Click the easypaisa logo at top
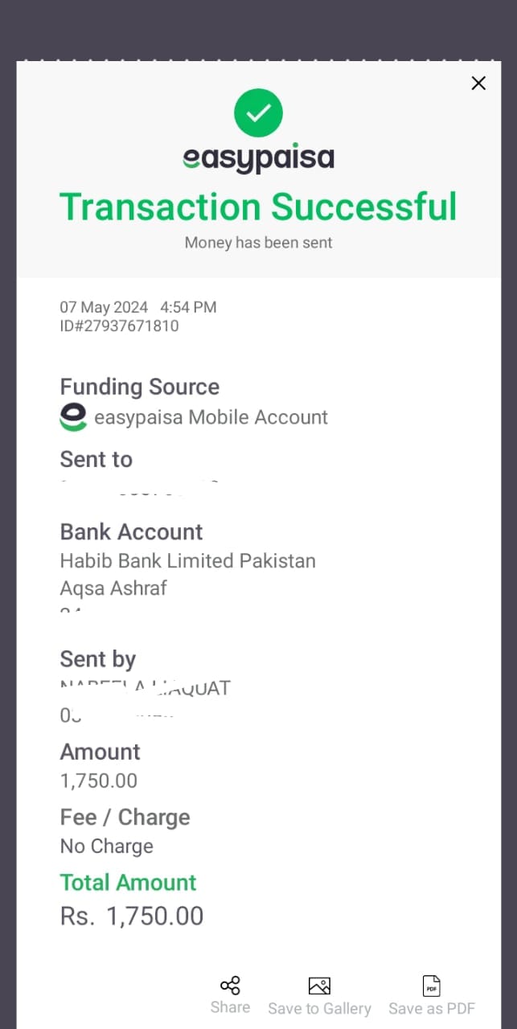 tap(258, 158)
